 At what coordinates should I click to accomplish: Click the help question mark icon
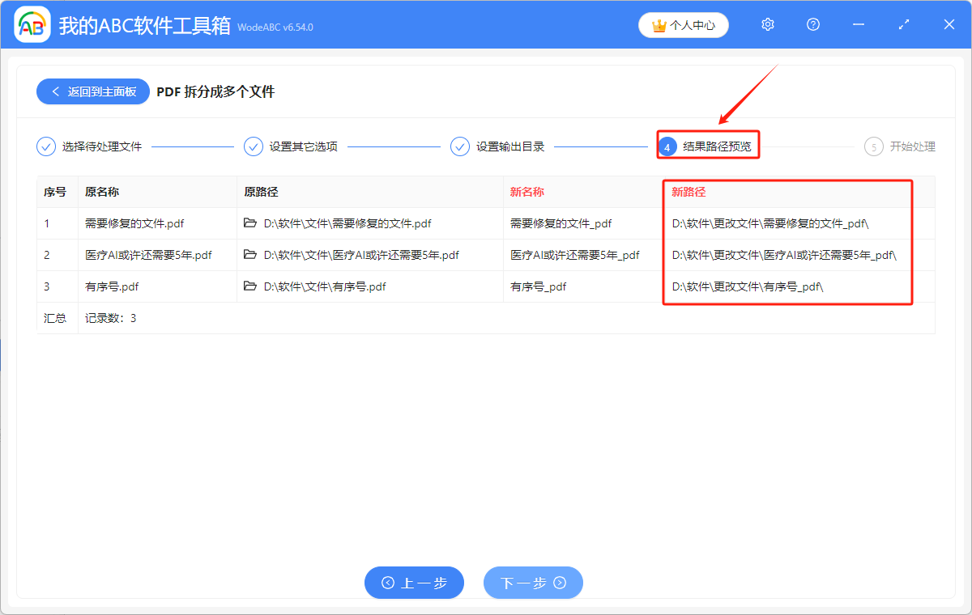click(812, 24)
